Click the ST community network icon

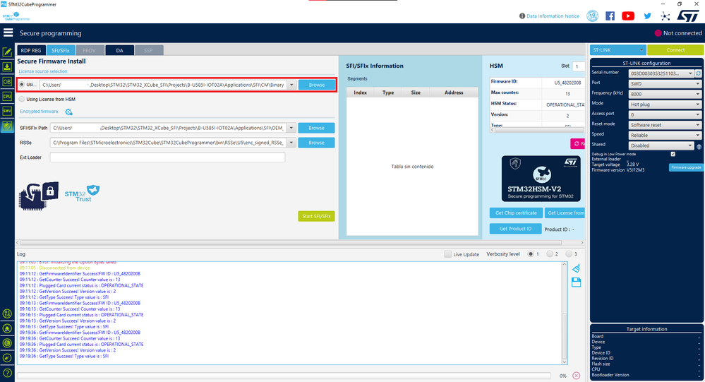point(665,16)
